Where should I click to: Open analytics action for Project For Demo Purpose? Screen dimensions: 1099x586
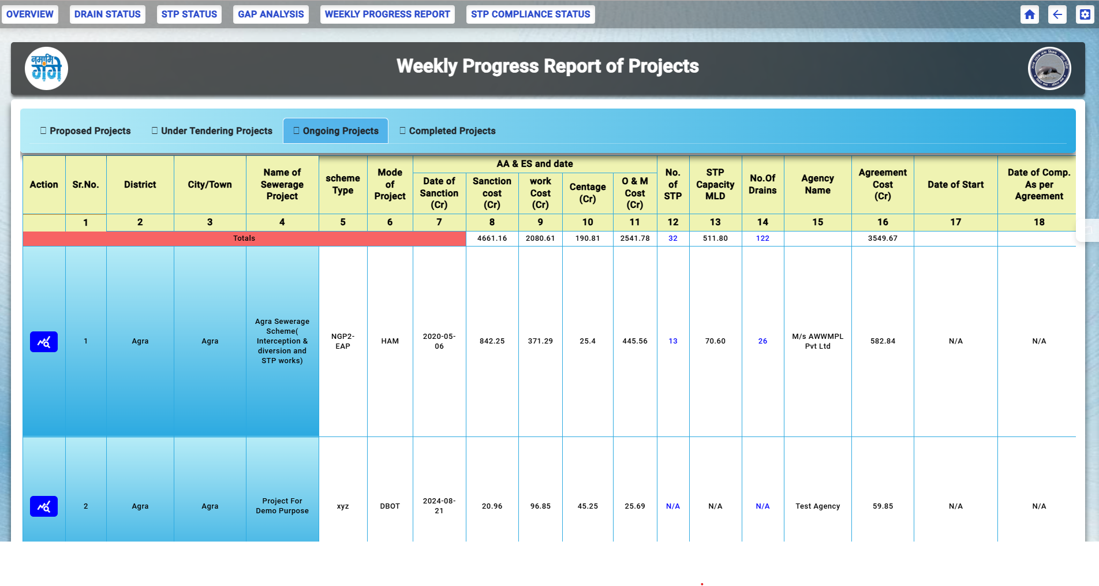(44, 506)
